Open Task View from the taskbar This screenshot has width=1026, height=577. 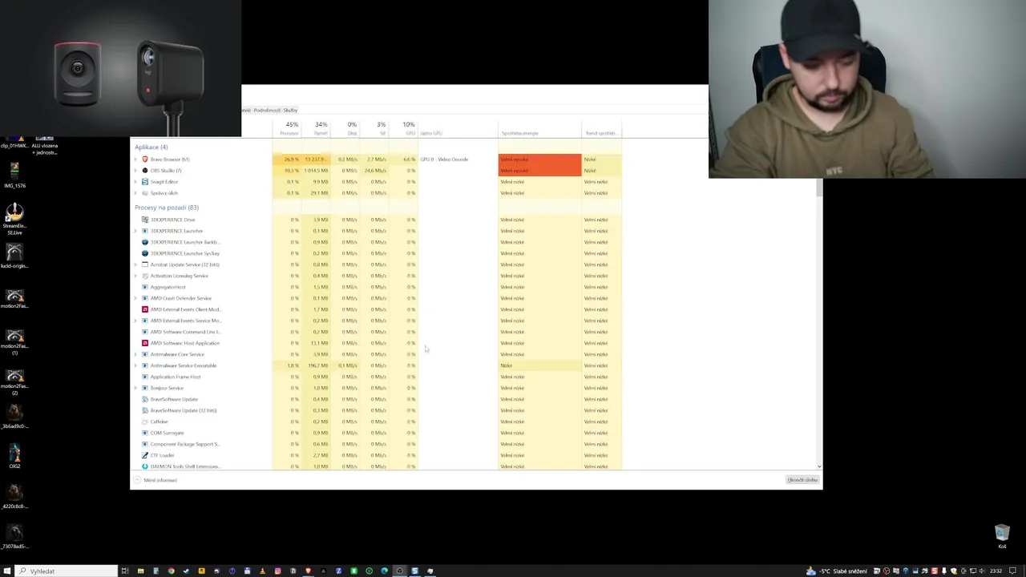pyautogui.click(x=125, y=571)
